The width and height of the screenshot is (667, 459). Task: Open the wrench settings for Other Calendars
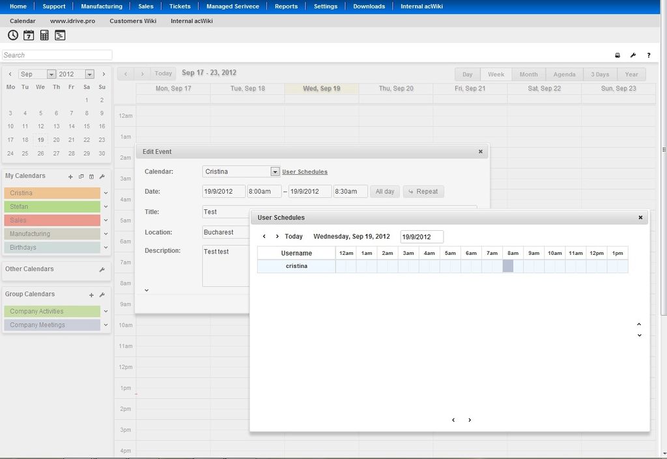[x=102, y=269]
